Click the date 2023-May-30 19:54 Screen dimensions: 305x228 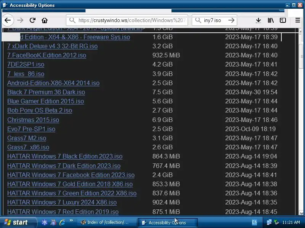click(x=251, y=92)
